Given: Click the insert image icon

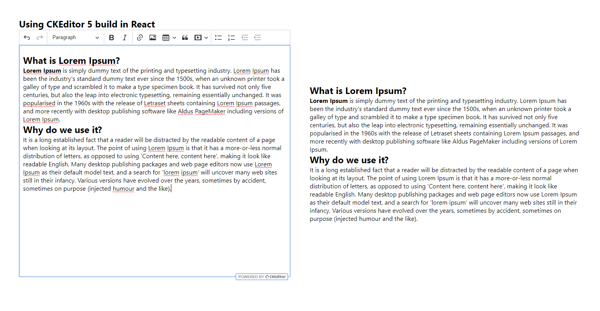Looking at the screenshot, I should click(x=153, y=38).
